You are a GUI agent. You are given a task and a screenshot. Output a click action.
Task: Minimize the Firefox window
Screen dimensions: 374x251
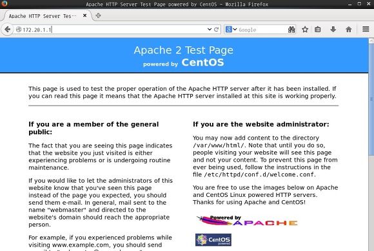click(x=349, y=4)
